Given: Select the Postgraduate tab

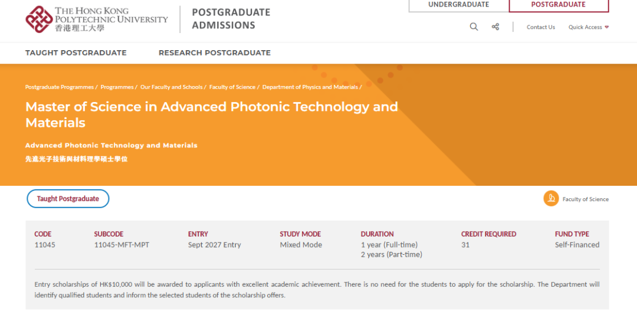Looking at the screenshot, I should (x=559, y=5).
